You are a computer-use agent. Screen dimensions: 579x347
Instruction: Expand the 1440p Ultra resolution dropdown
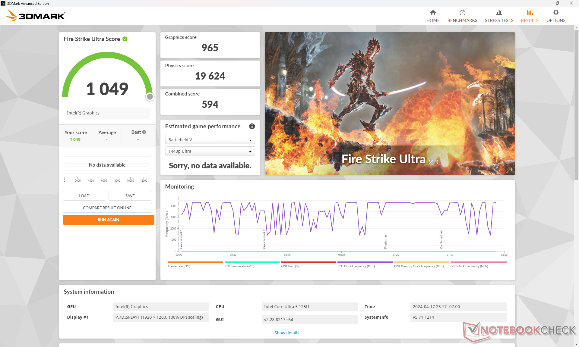(x=210, y=151)
